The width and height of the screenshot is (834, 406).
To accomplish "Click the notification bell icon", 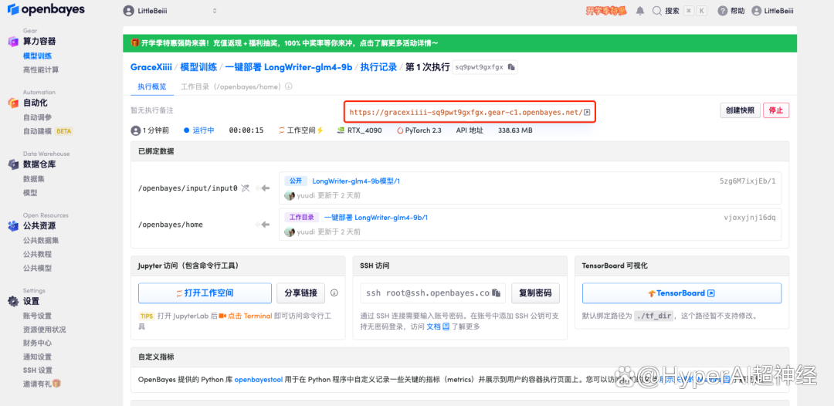I will coord(640,11).
